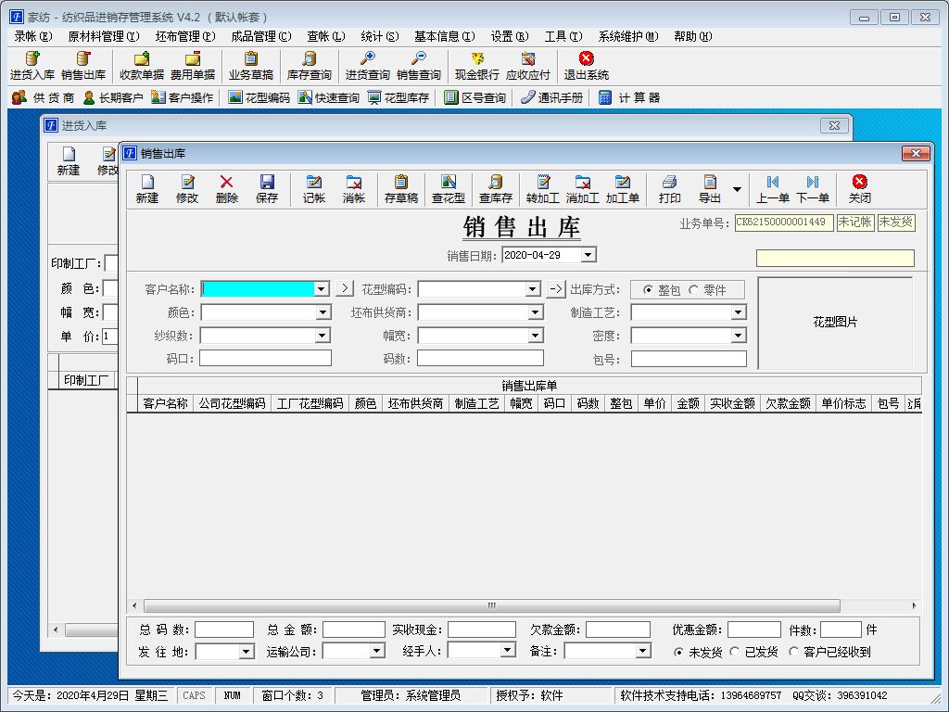Open 费用单据 toolbar icon
The height and width of the screenshot is (712, 949).
(x=193, y=66)
